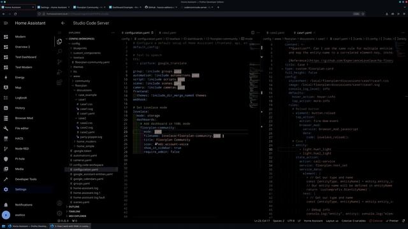Expand themes folder
The image size is (408, 229).
[x=78, y=67]
